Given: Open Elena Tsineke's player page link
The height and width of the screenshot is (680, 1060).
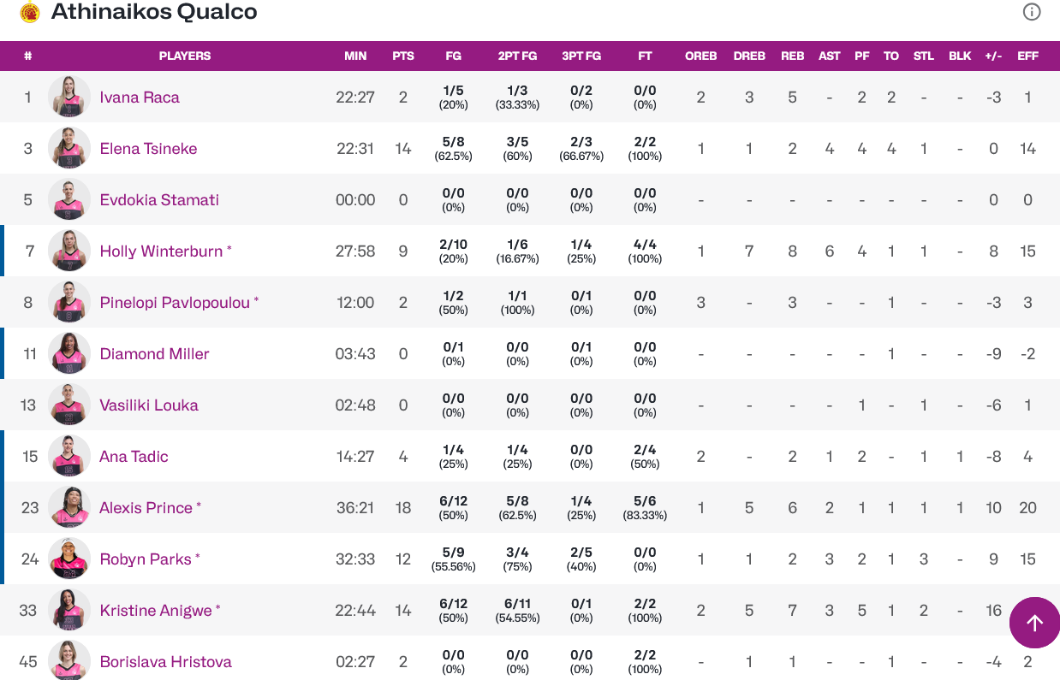Looking at the screenshot, I should coord(148,148).
